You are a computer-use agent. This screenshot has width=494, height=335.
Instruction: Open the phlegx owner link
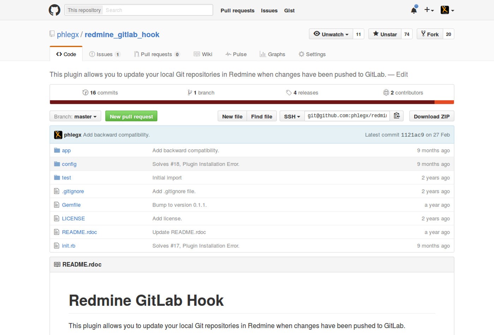[x=68, y=34]
